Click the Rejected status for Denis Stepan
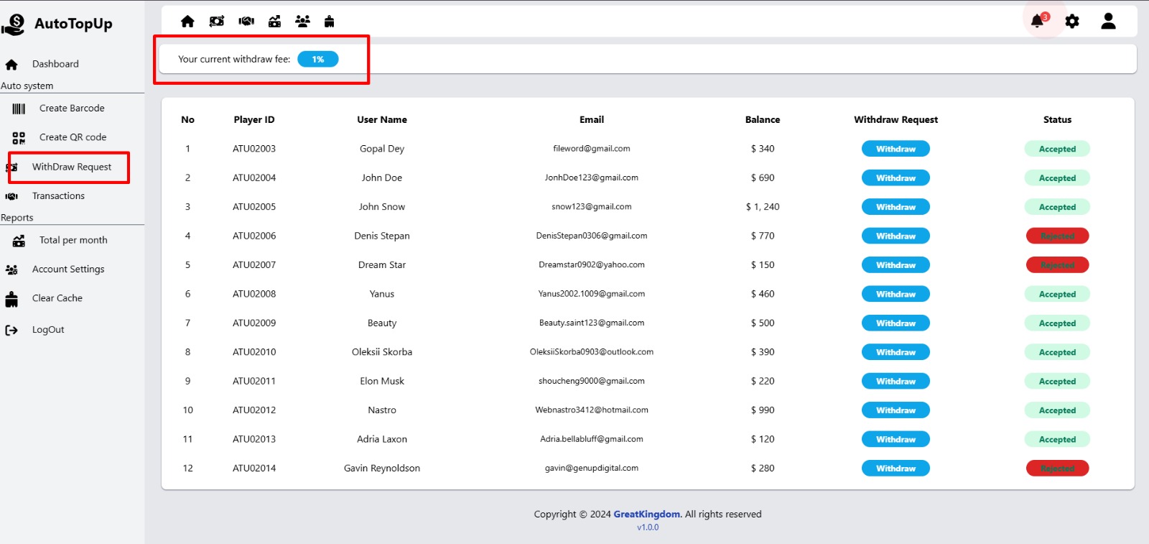 pyautogui.click(x=1057, y=236)
